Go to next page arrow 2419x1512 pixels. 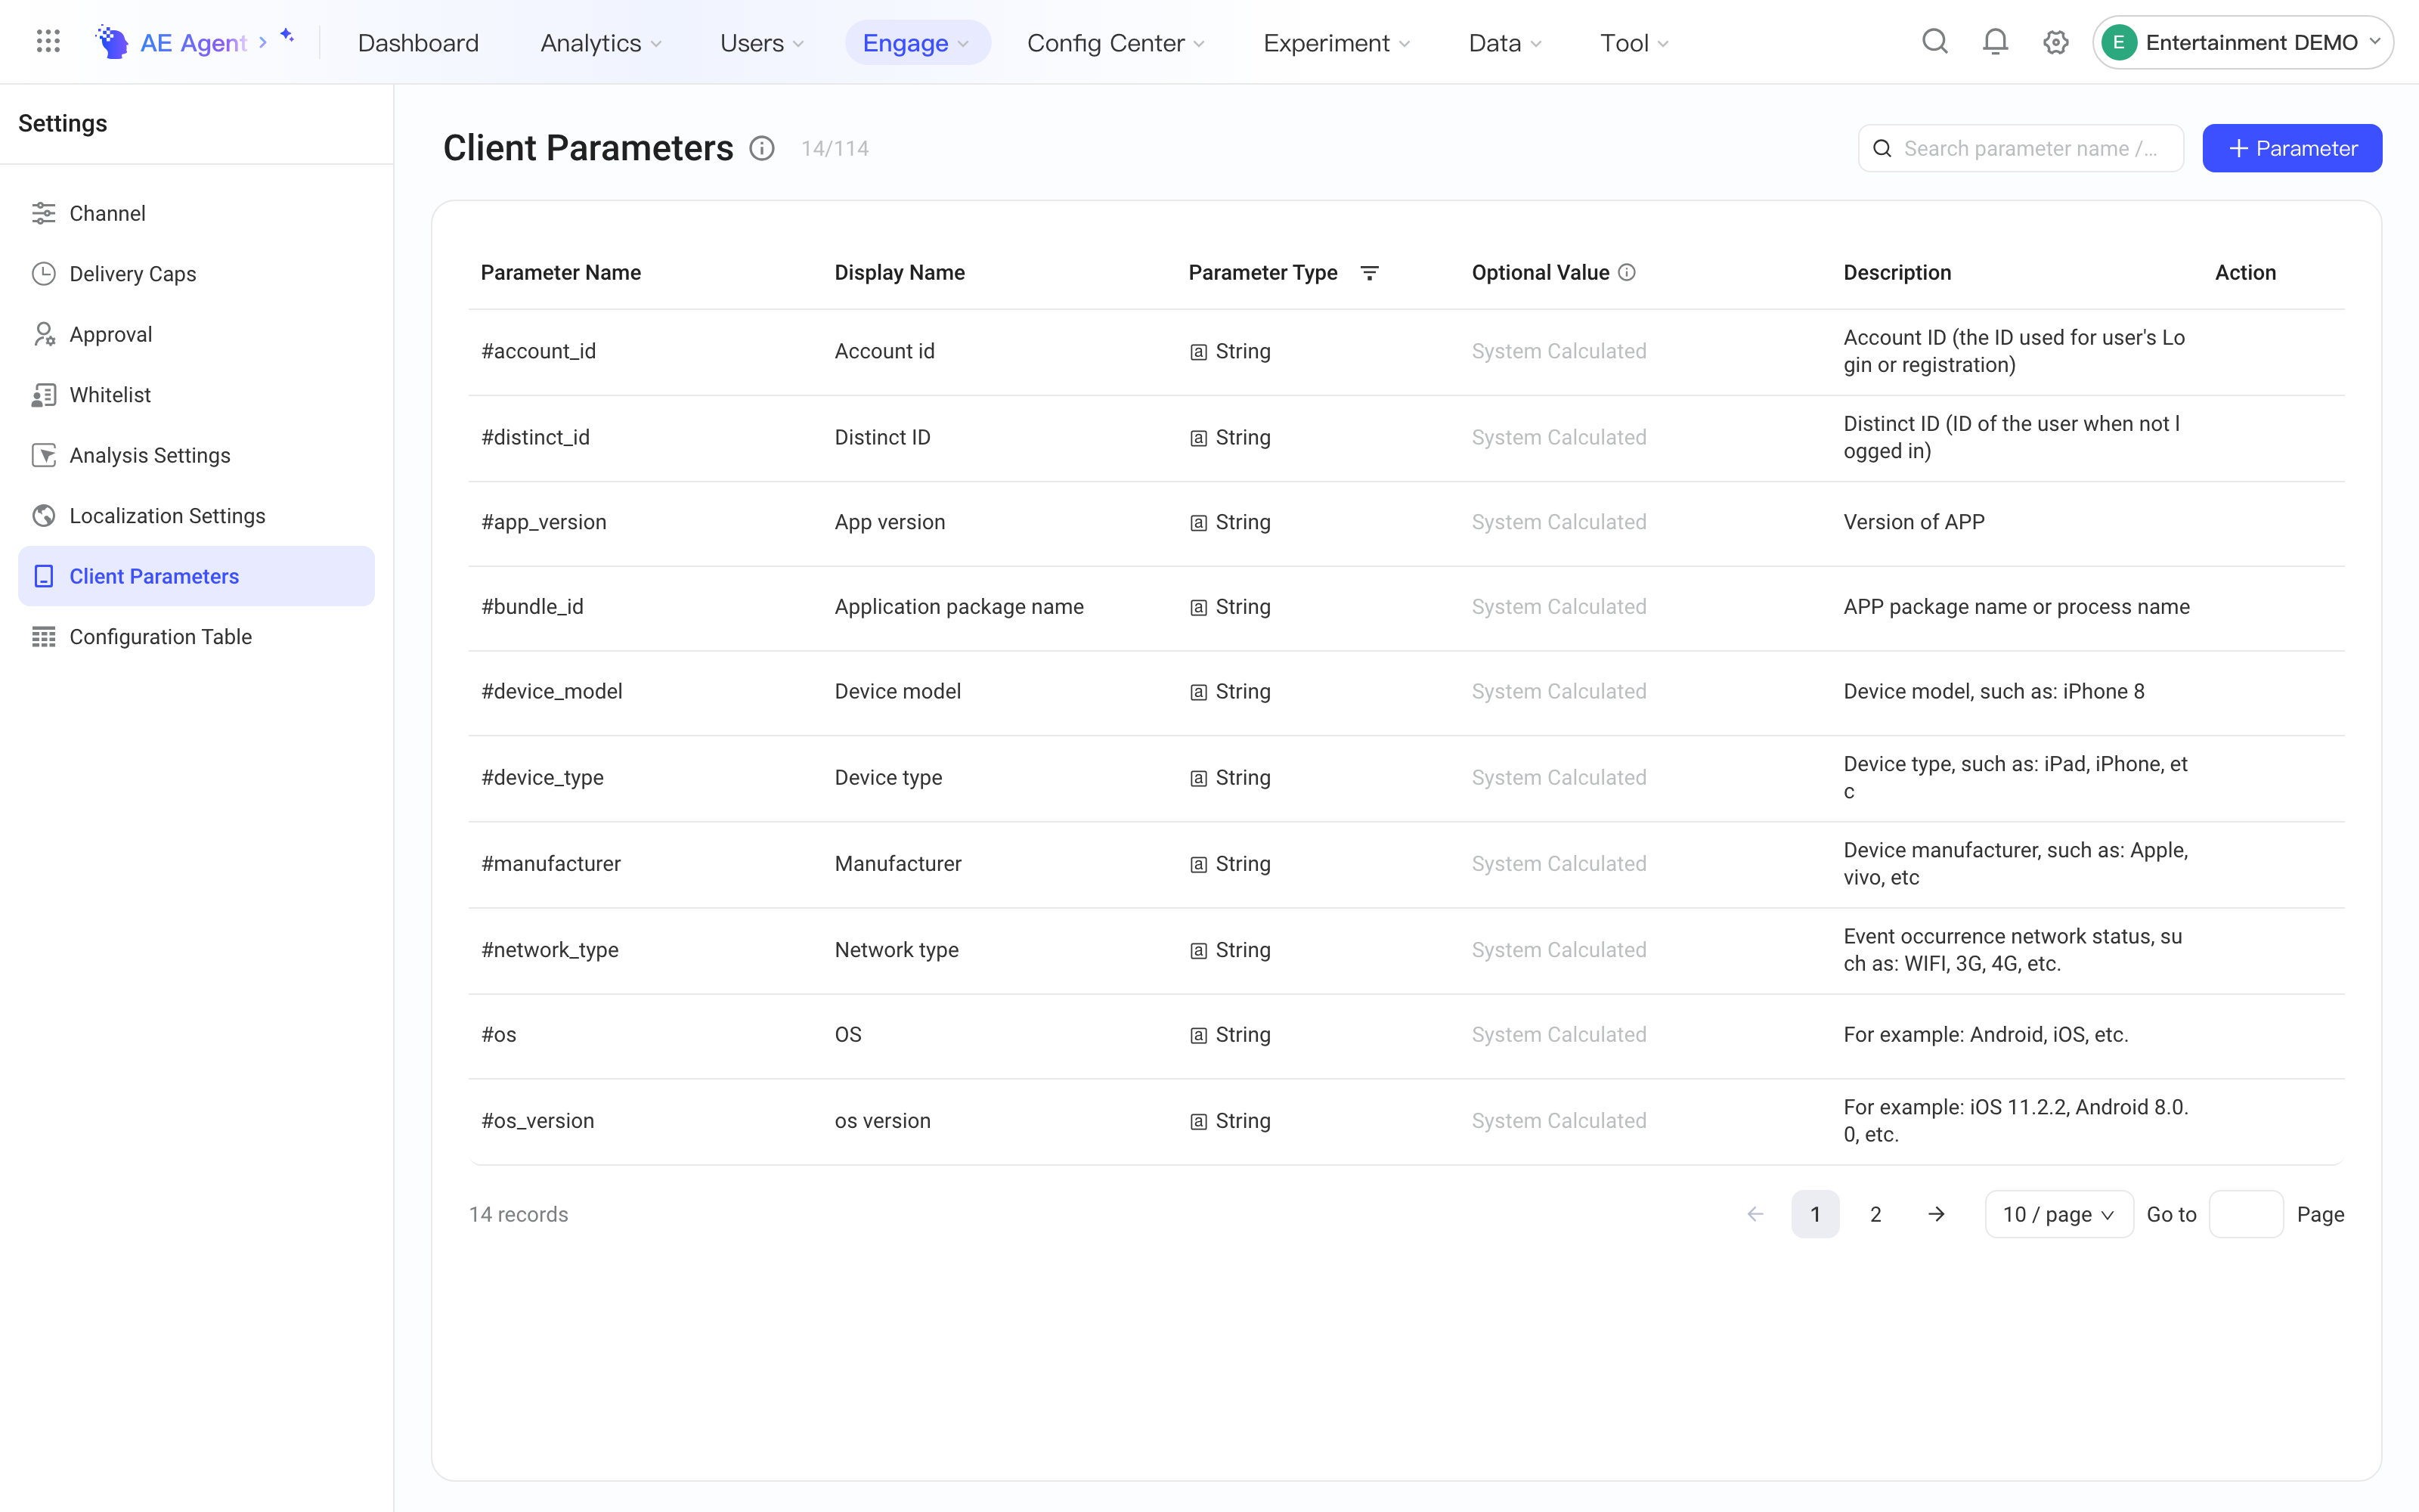(1936, 1214)
